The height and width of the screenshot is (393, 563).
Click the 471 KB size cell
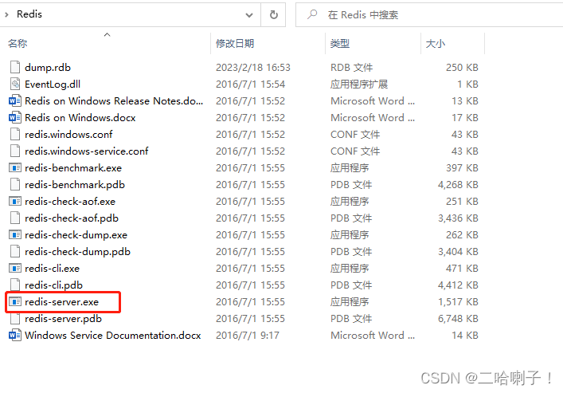[462, 268]
